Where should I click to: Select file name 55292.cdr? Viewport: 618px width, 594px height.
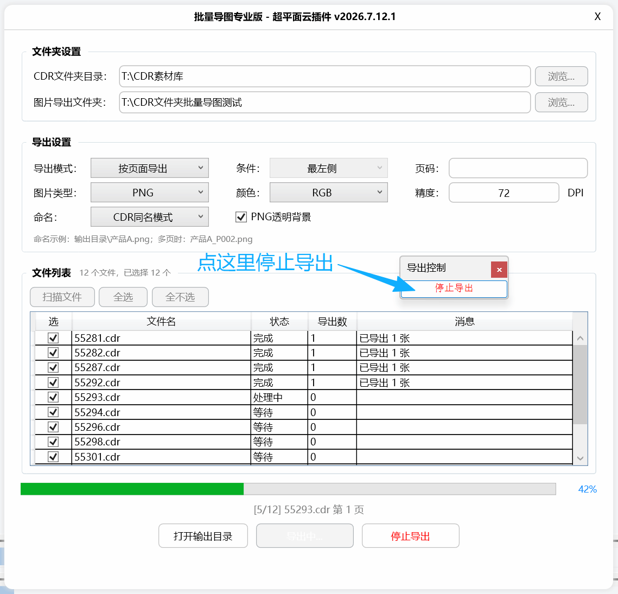(x=97, y=383)
